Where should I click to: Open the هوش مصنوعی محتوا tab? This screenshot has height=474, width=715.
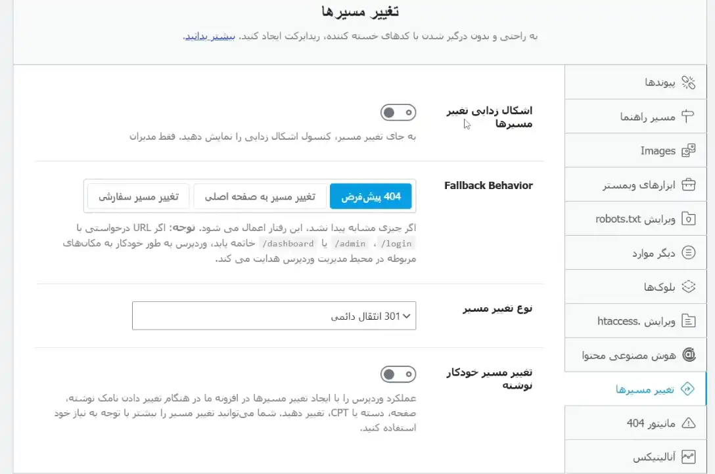pyautogui.click(x=635, y=355)
